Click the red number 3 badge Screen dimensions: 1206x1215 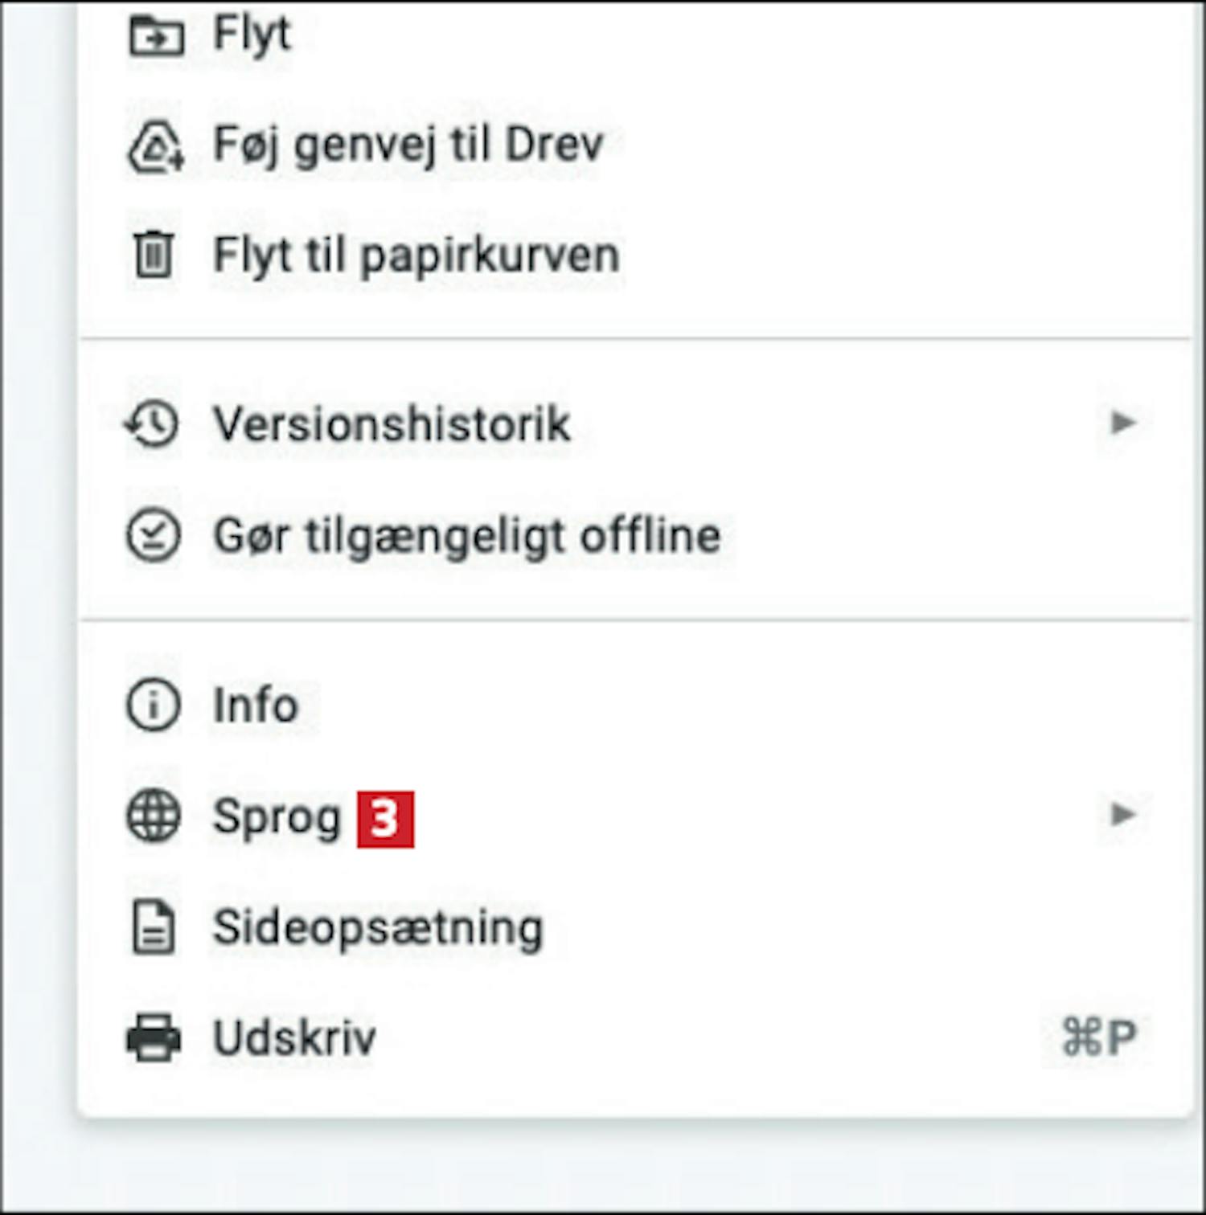coord(386,819)
